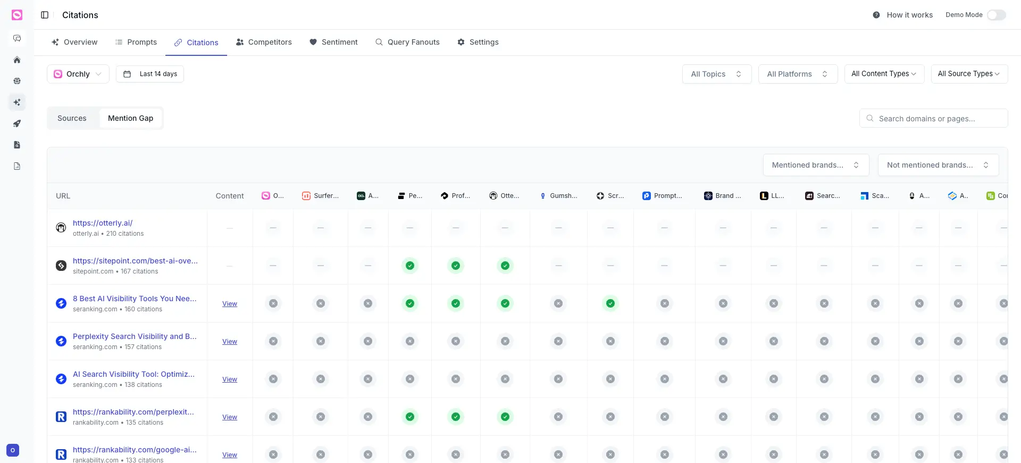
Task: Click the Orchly logo in sidebar
Action: 17,15
